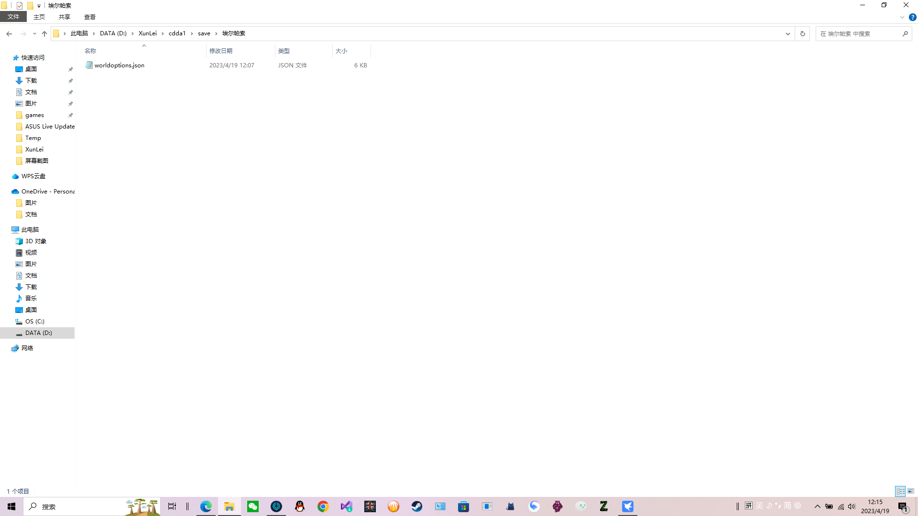Open recent locations dropdown arrow
918x516 pixels.
point(34,33)
